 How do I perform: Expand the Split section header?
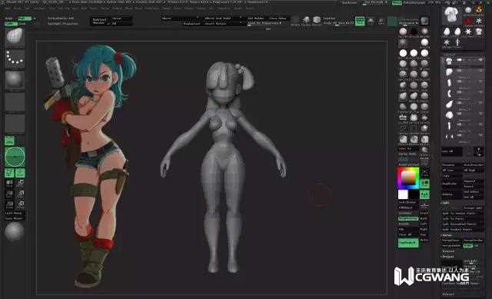[446, 203]
